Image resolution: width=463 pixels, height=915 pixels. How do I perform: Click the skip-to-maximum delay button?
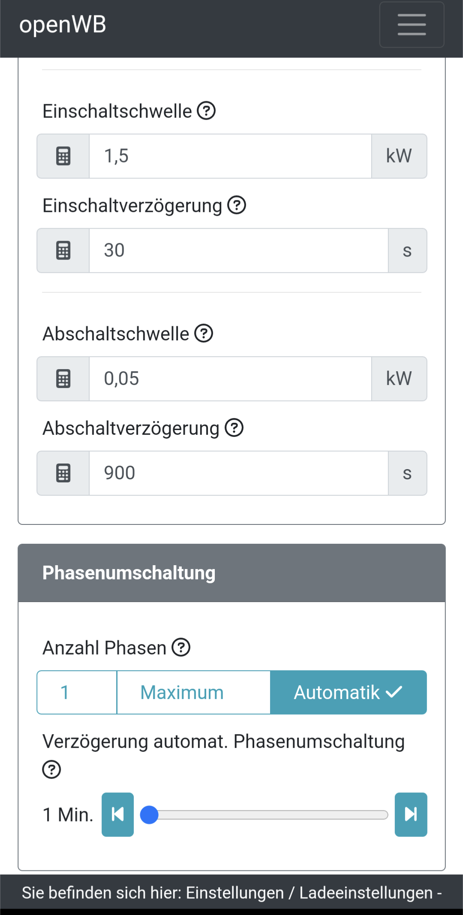(x=411, y=814)
